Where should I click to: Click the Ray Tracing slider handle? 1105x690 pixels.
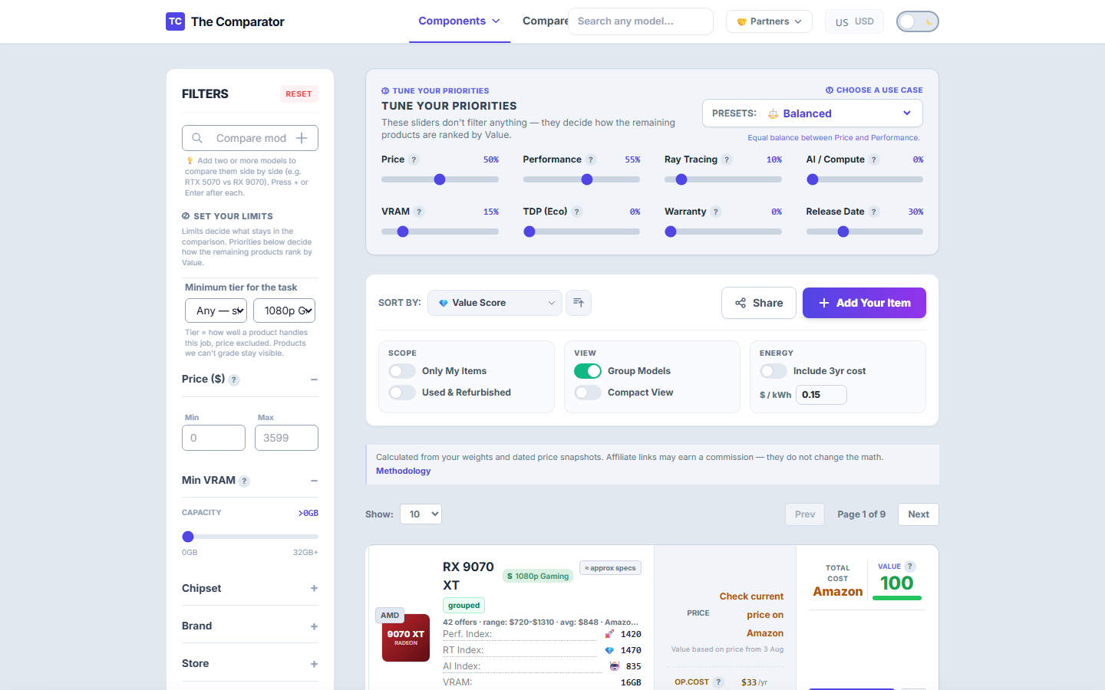(x=681, y=179)
